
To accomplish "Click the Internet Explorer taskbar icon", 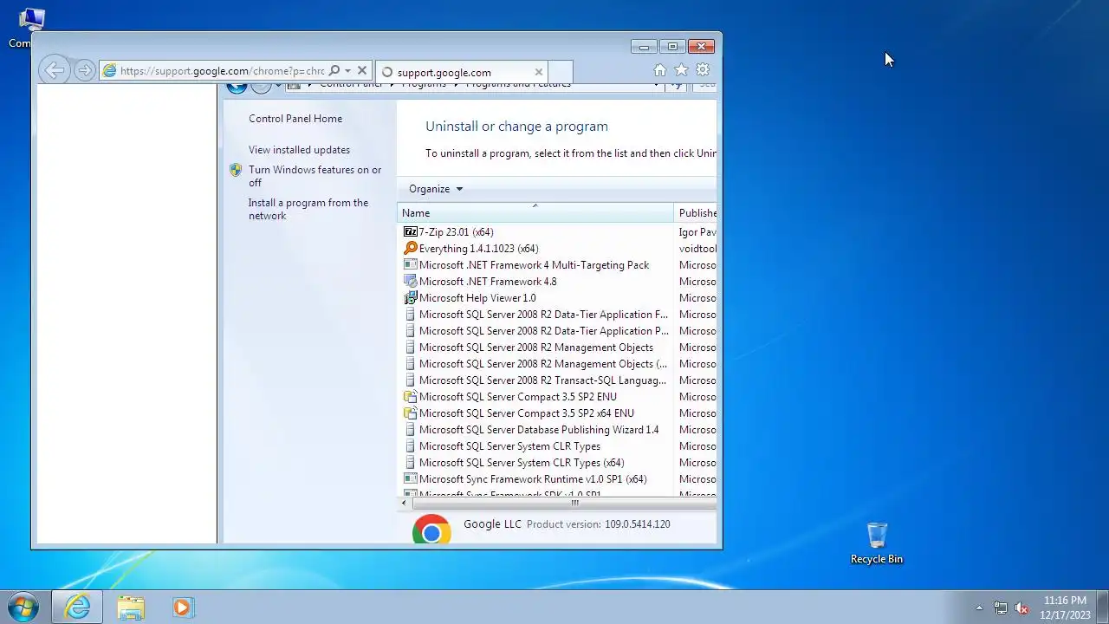I will tap(77, 608).
